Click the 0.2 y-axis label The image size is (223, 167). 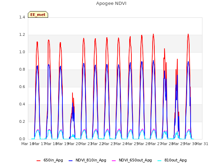click(x=22, y=121)
